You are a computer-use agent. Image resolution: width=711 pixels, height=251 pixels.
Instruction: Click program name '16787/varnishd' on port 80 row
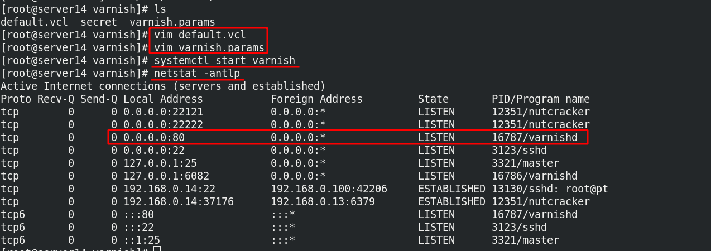[x=535, y=138]
